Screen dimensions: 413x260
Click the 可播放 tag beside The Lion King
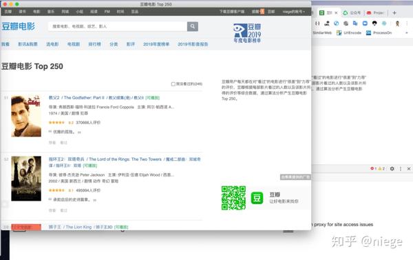point(121,227)
